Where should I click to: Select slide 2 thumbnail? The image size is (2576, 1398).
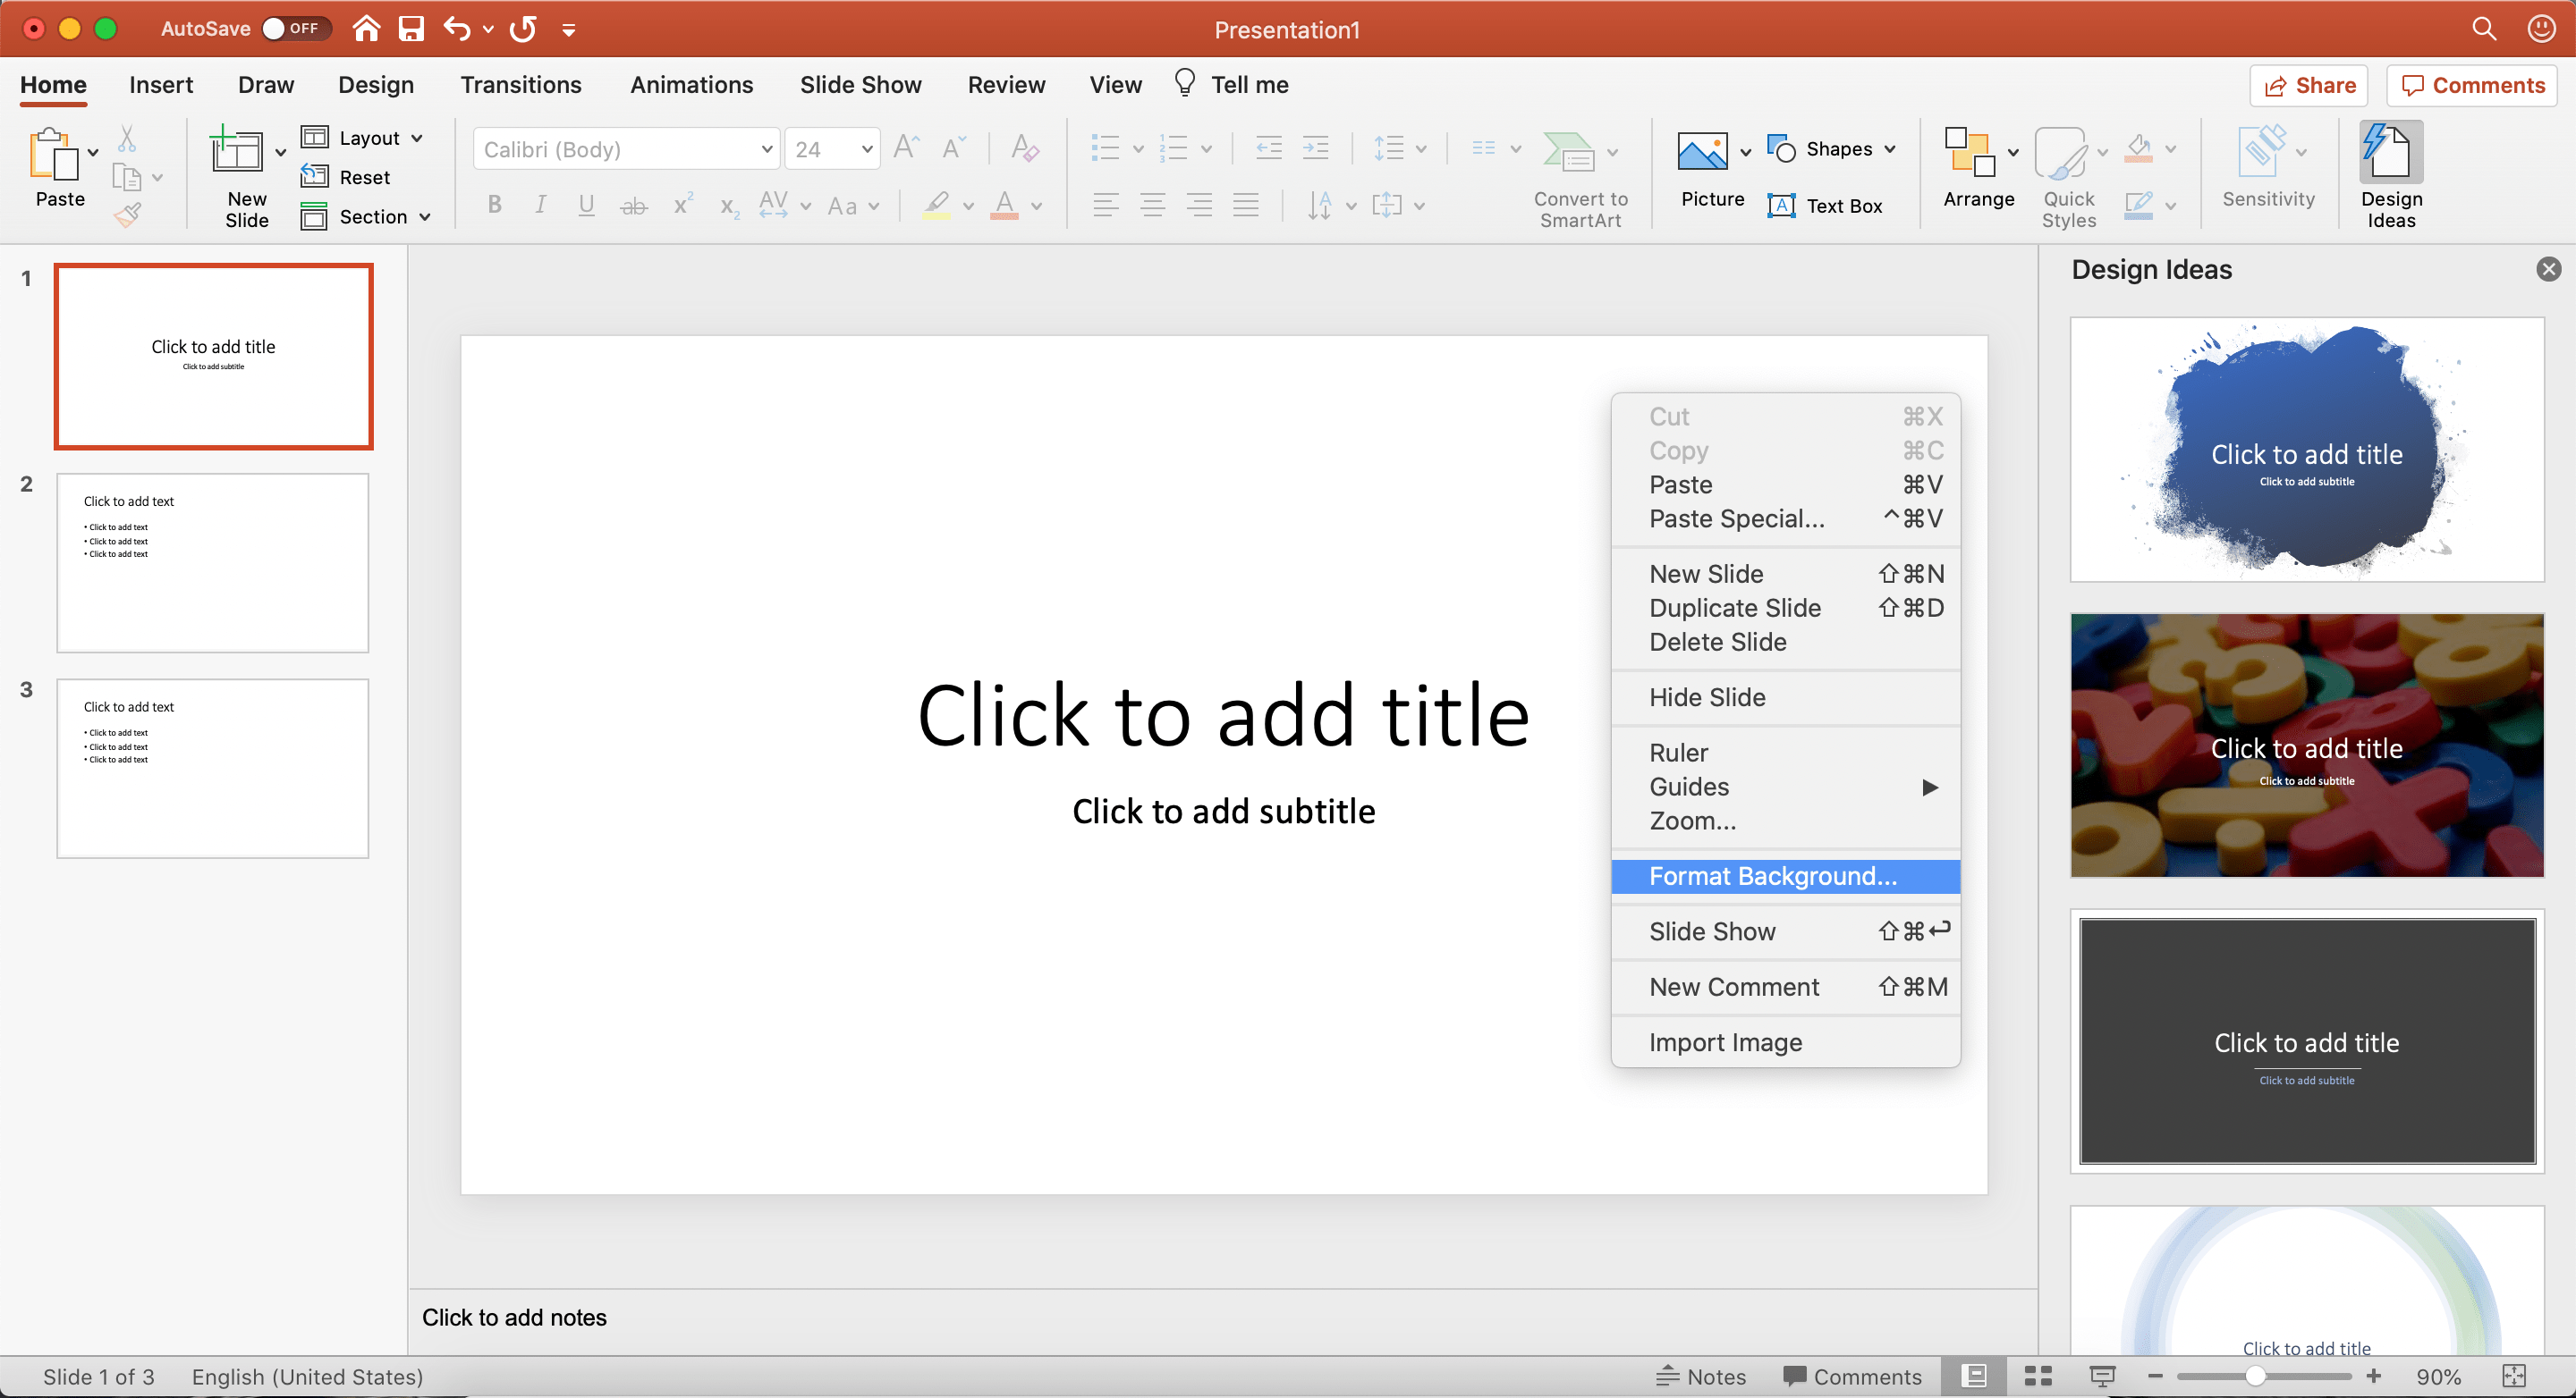click(x=213, y=562)
